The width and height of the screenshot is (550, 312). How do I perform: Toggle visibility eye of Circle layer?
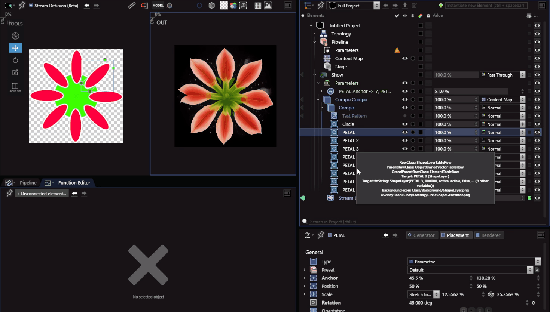tap(405, 124)
